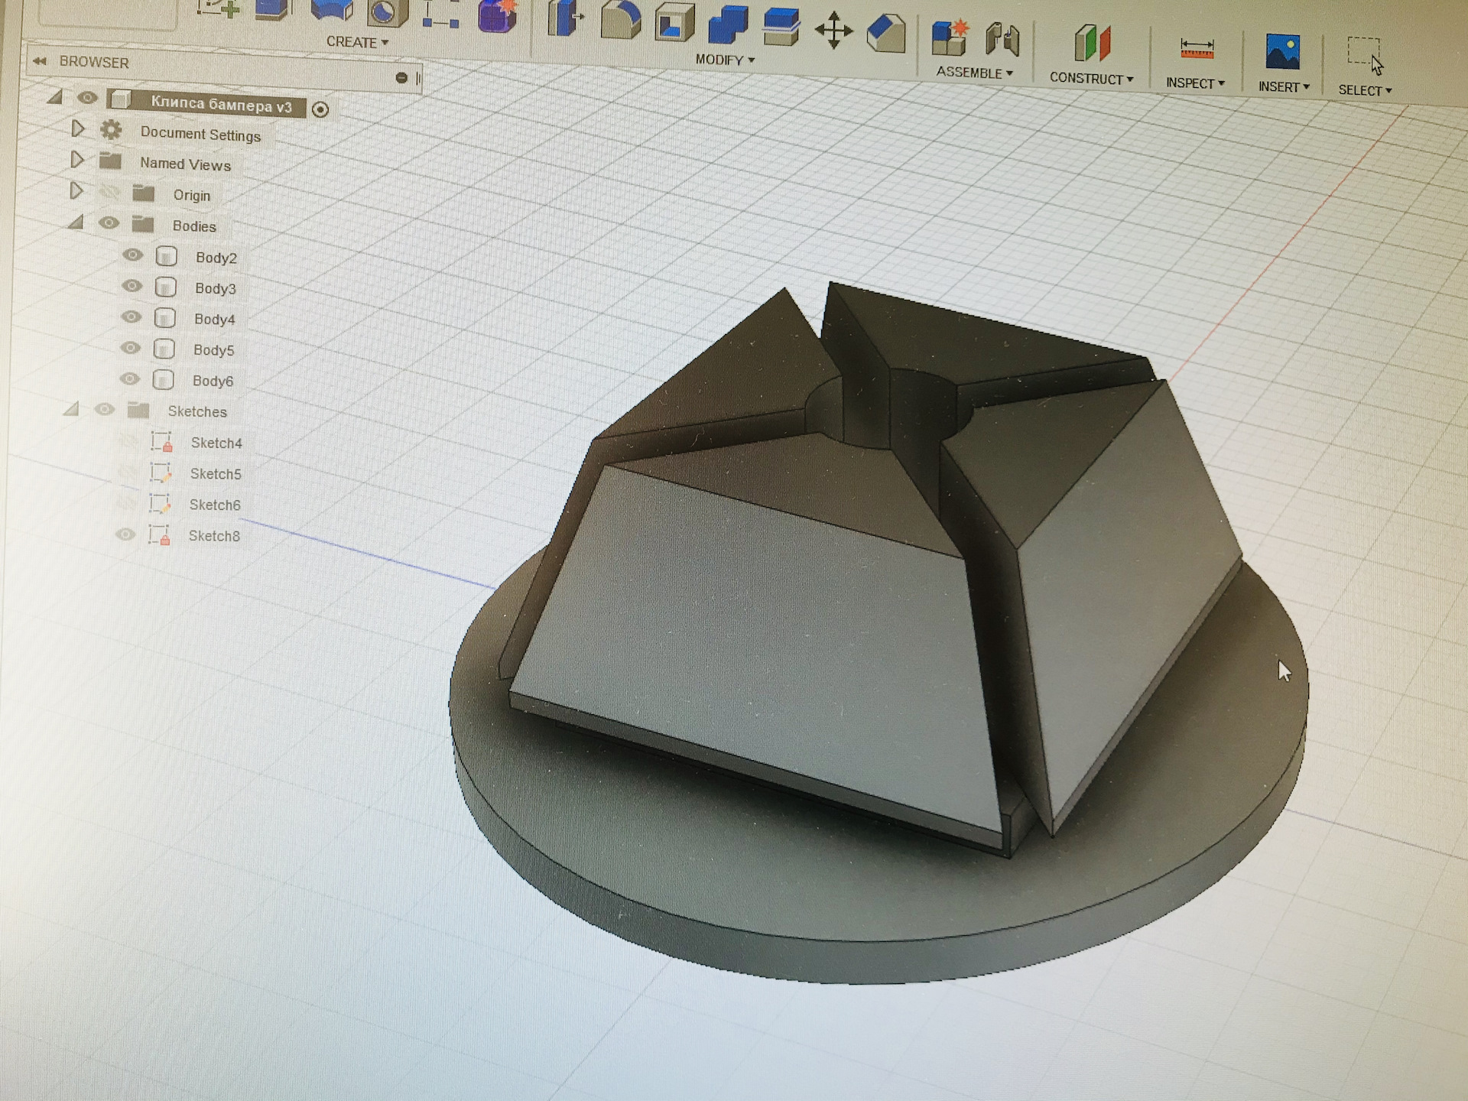
Task: Collapse the Browser panel arrows
Action: pos(39,60)
